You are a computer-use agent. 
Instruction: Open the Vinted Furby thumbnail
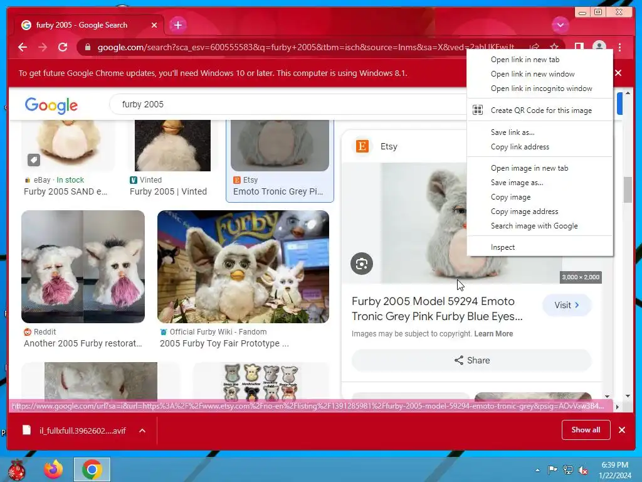172,146
